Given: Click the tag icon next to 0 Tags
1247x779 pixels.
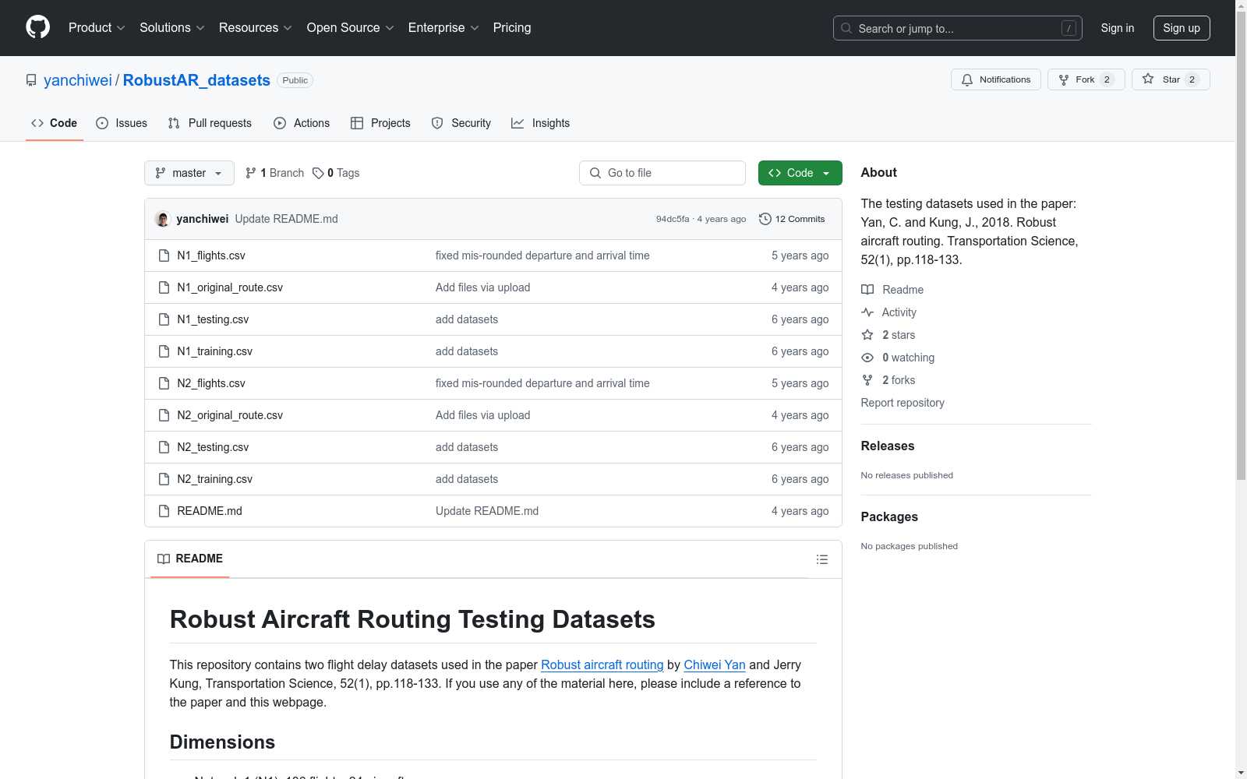Looking at the screenshot, I should pos(318,173).
